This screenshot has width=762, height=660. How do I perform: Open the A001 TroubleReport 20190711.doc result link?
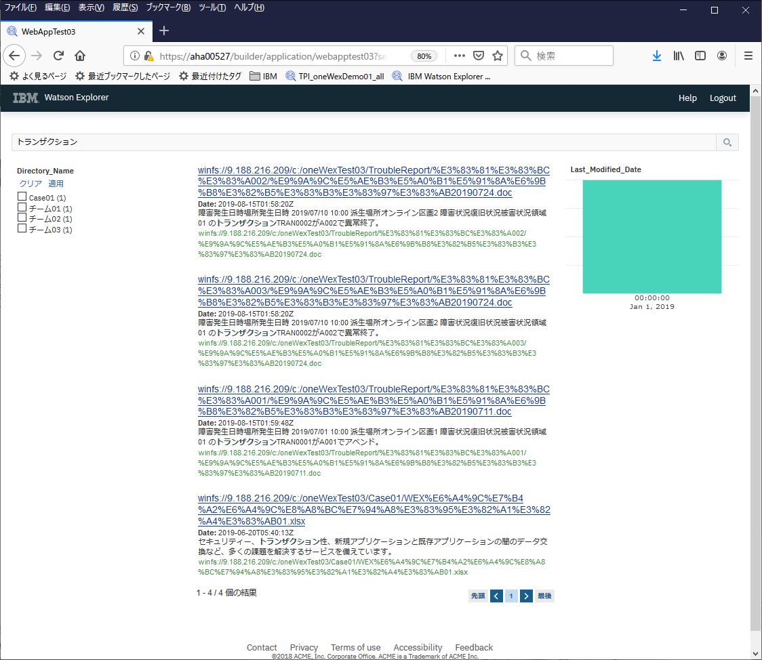(x=374, y=400)
